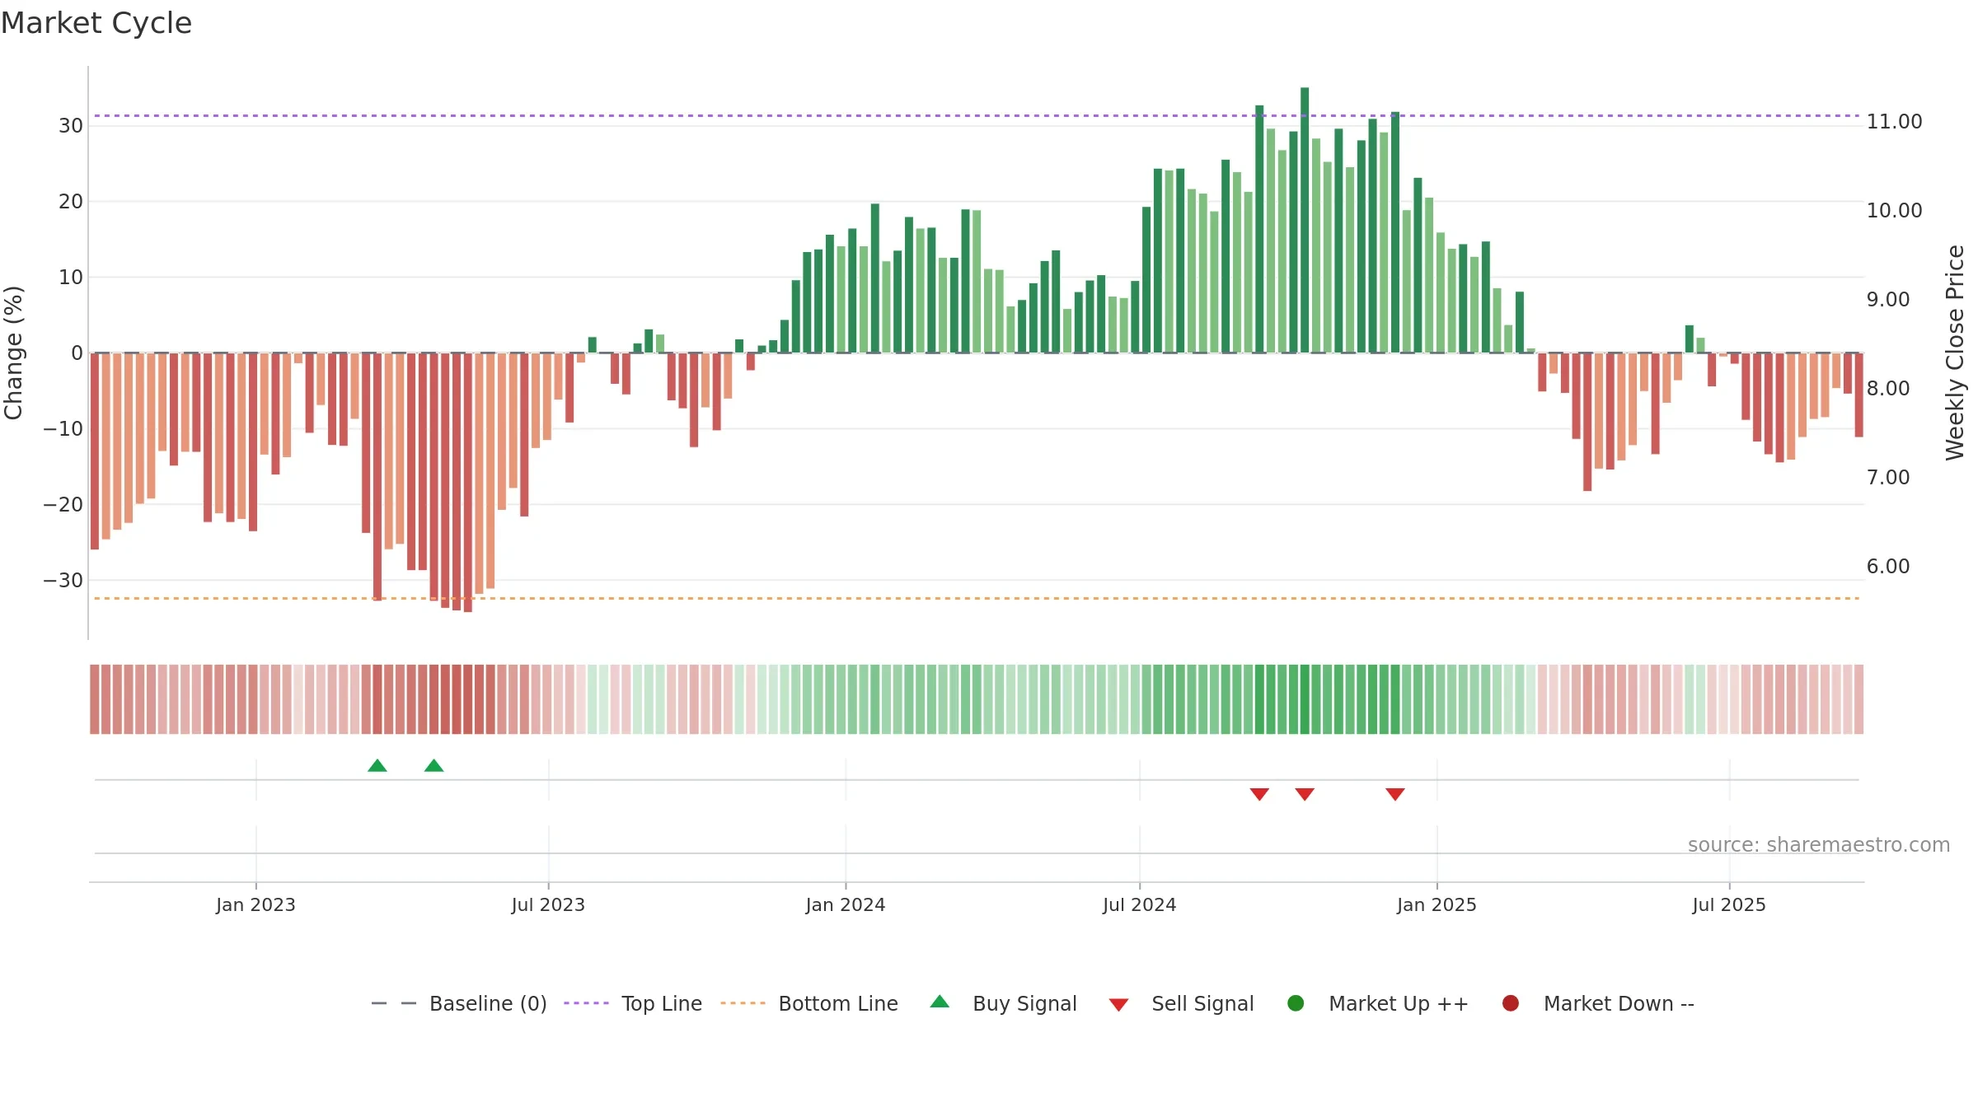The image size is (1978, 1112).
Task: Click the −20 percent tick label
Action: point(63,505)
